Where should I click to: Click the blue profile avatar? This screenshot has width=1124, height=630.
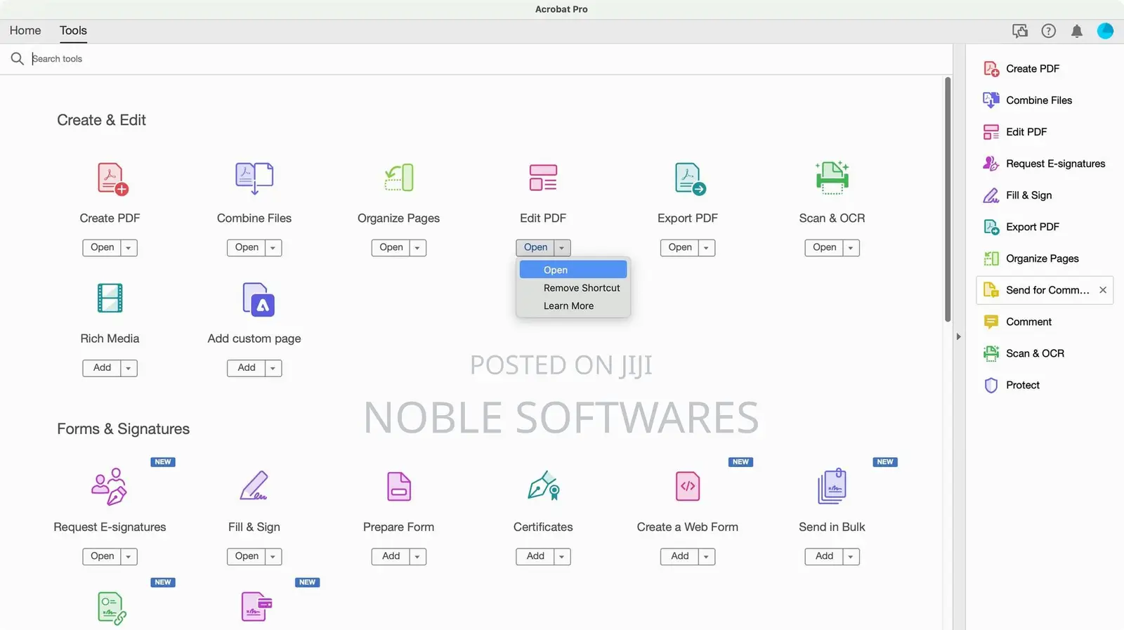click(1105, 31)
